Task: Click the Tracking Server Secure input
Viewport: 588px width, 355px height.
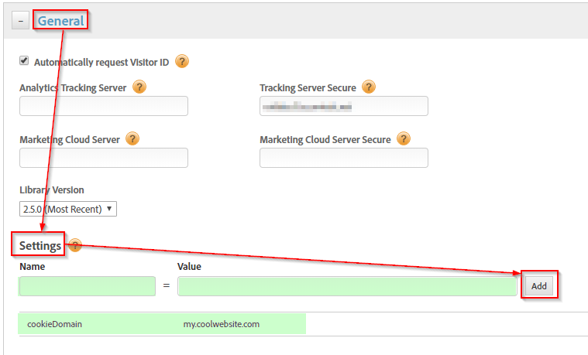Action: 344,106
